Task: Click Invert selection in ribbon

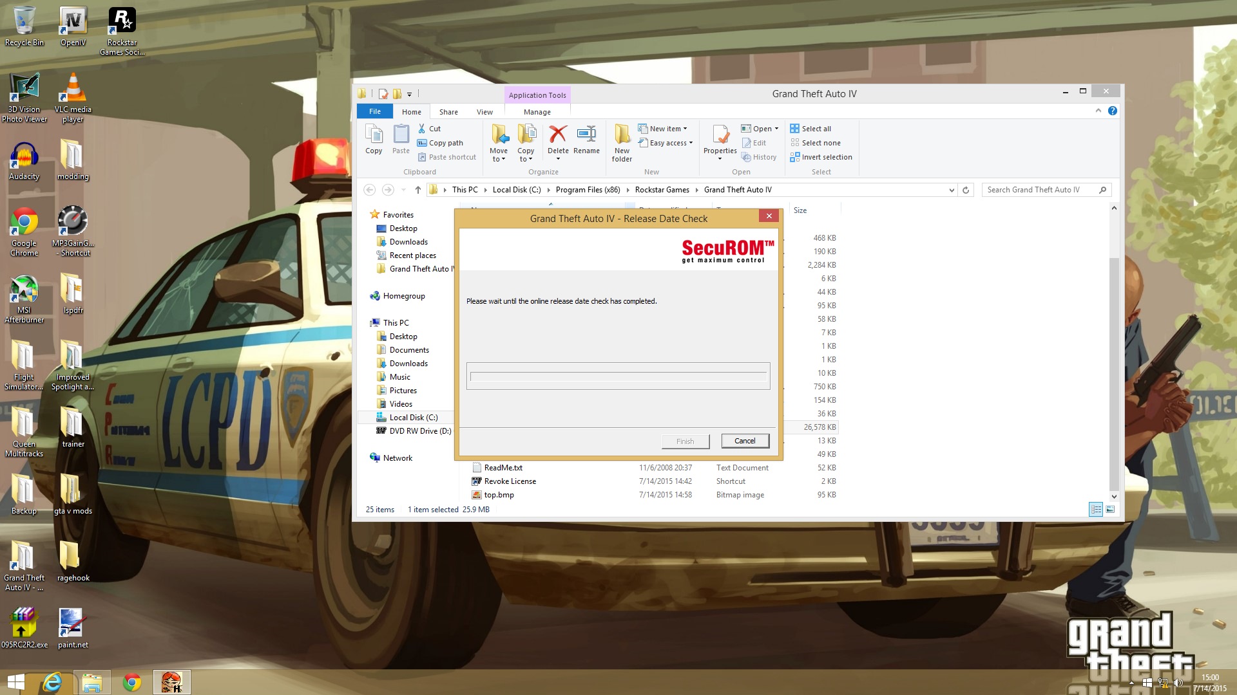Action: click(x=821, y=157)
